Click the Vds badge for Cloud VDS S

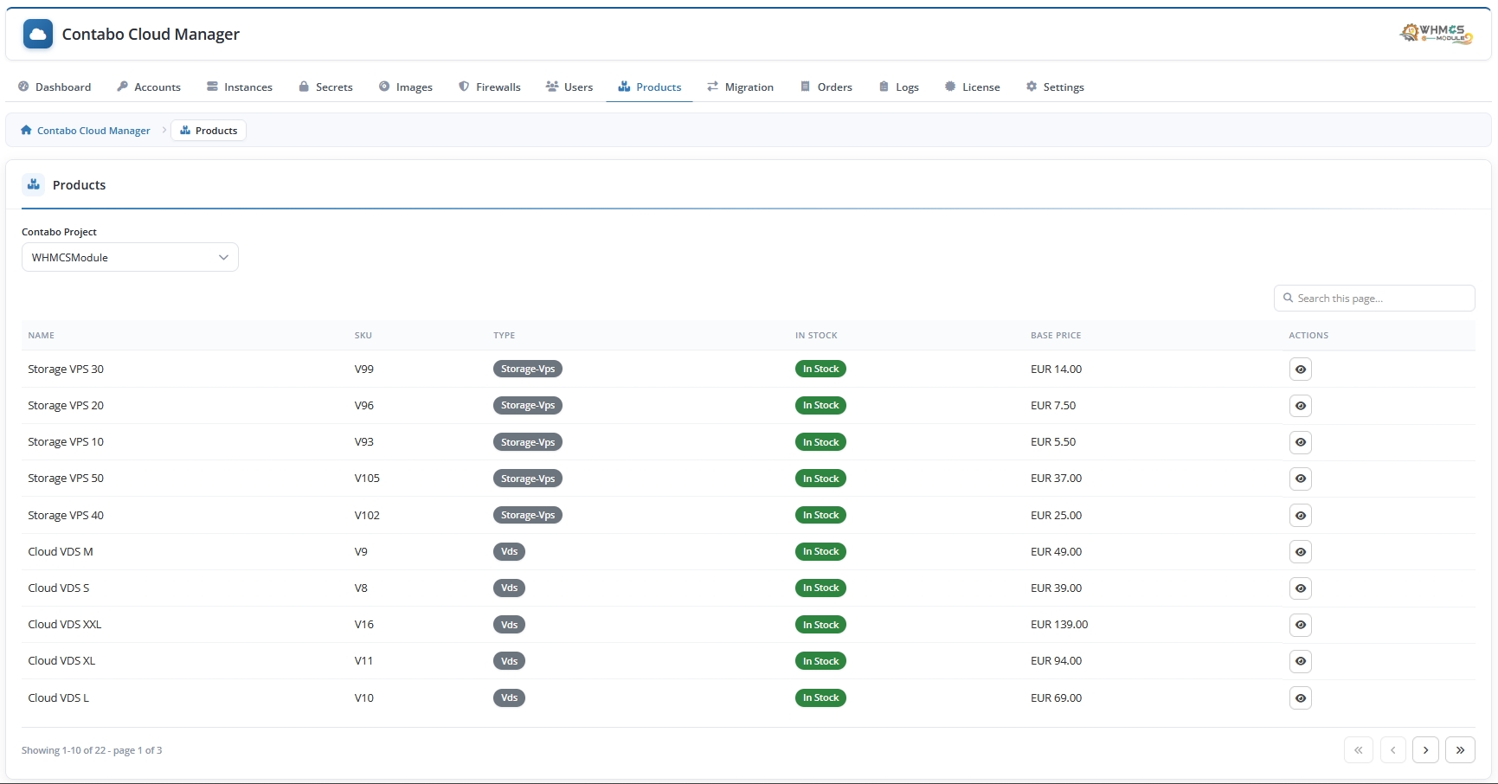click(x=509, y=588)
